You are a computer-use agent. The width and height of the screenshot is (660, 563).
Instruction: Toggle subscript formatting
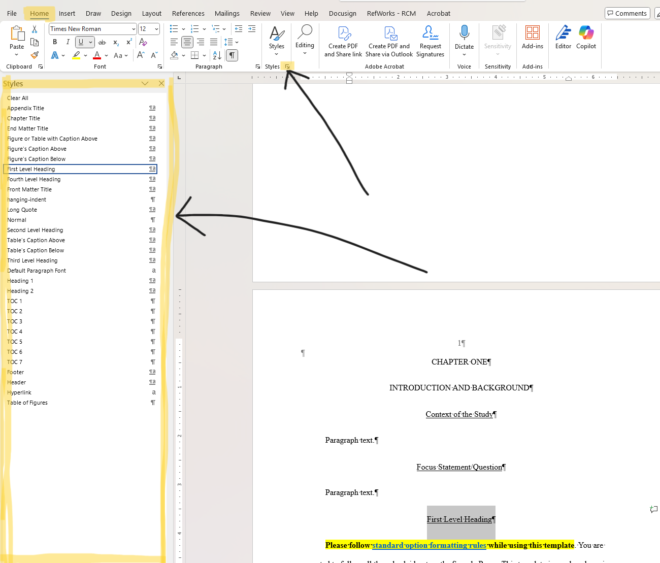(x=115, y=43)
